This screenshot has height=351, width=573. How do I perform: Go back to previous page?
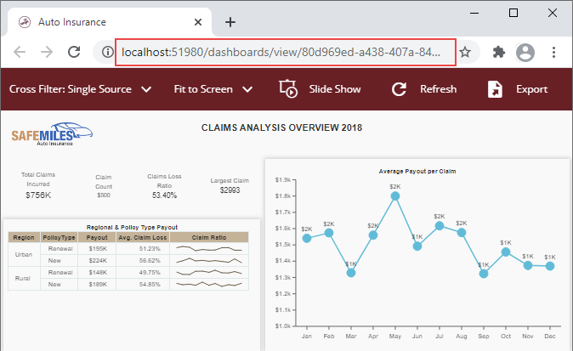(20, 52)
